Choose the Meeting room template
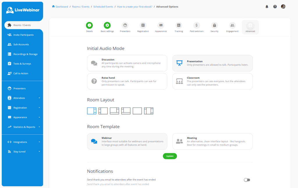 tap(212, 141)
